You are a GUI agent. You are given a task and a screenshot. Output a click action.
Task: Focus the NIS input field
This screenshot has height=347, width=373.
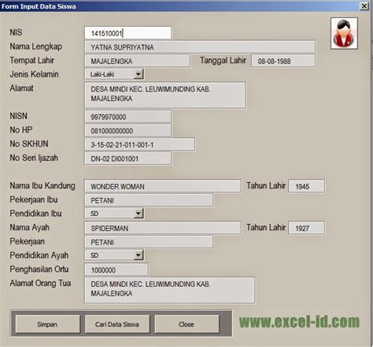(127, 33)
